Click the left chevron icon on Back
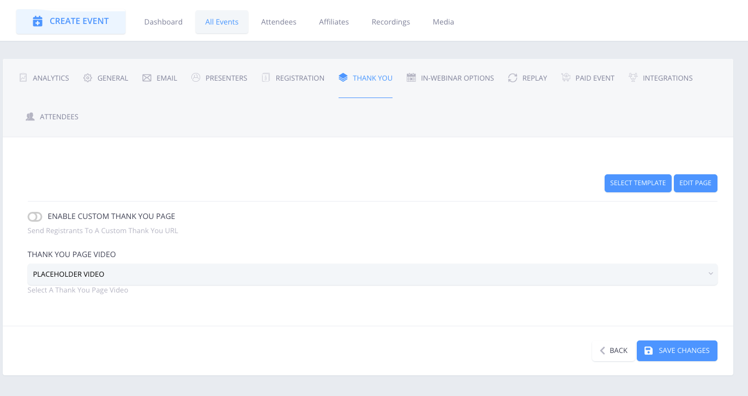 [602, 351]
